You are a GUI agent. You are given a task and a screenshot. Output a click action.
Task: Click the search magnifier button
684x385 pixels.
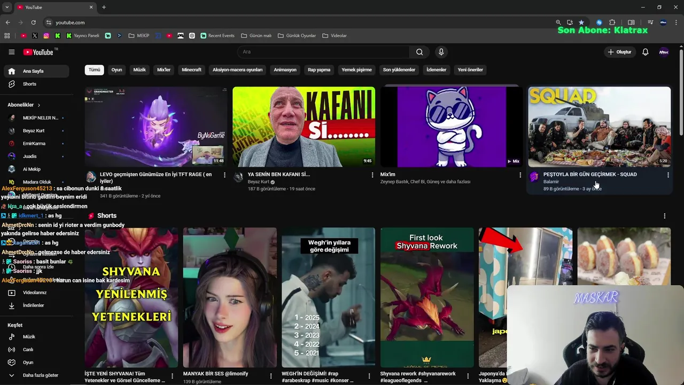click(x=419, y=52)
